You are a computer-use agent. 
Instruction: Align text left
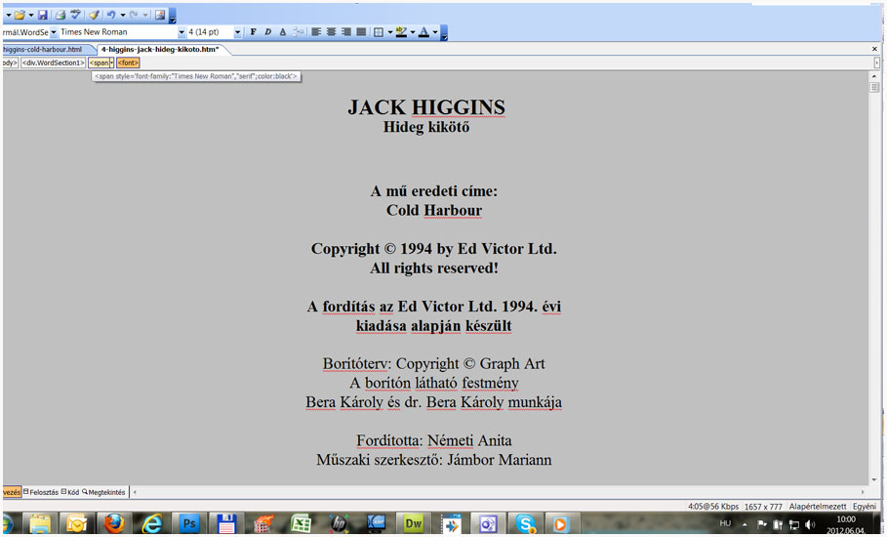click(x=316, y=32)
